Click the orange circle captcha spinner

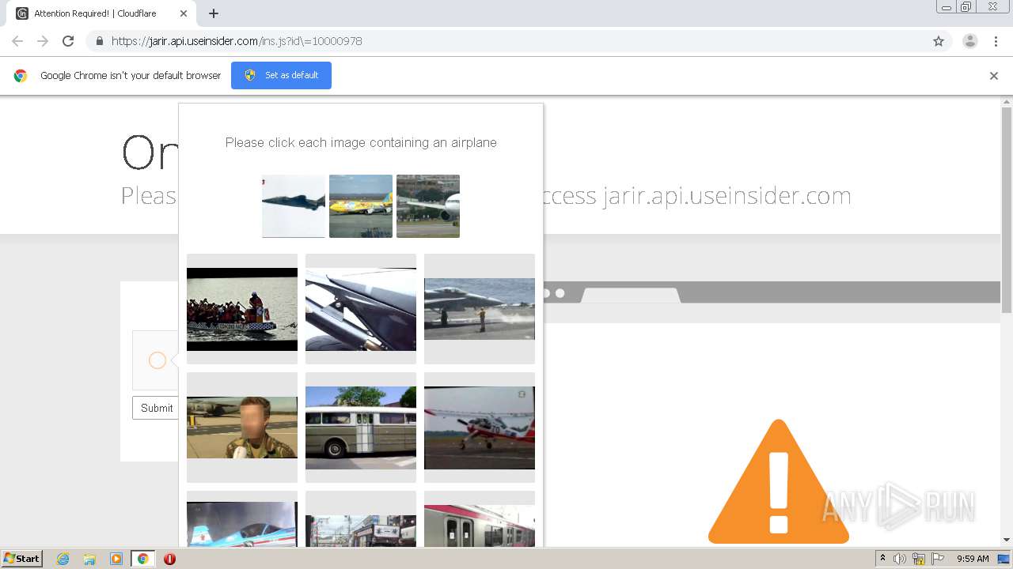click(157, 360)
